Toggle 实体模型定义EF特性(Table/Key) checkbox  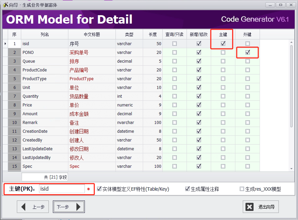(x=99, y=189)
